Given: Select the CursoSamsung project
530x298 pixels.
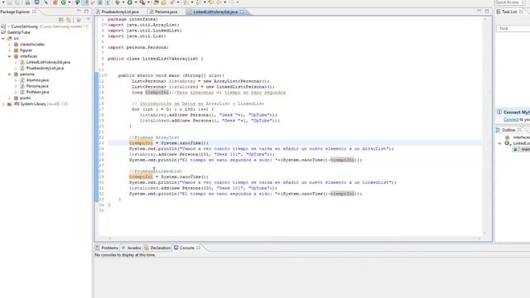Looking at the screenshot, I should (x=24, y=26).
